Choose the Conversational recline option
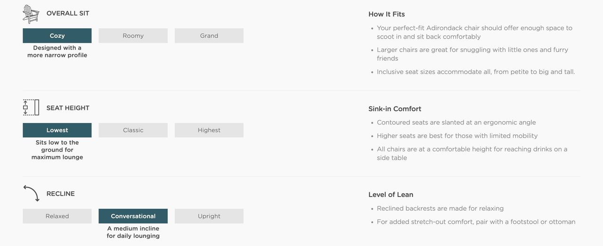Image resolution: width=603 pixels, height=246 pixels. click(x=133, y=216)
